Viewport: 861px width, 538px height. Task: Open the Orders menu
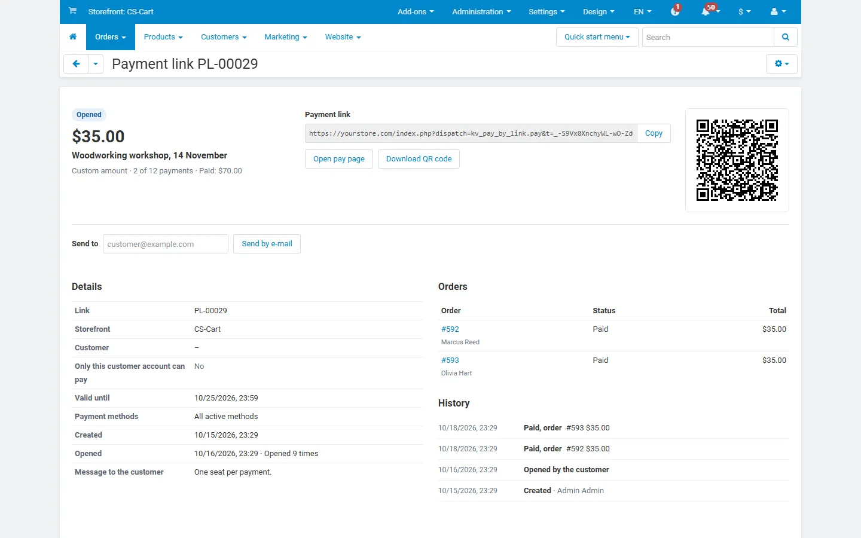[x=111, y=37]
